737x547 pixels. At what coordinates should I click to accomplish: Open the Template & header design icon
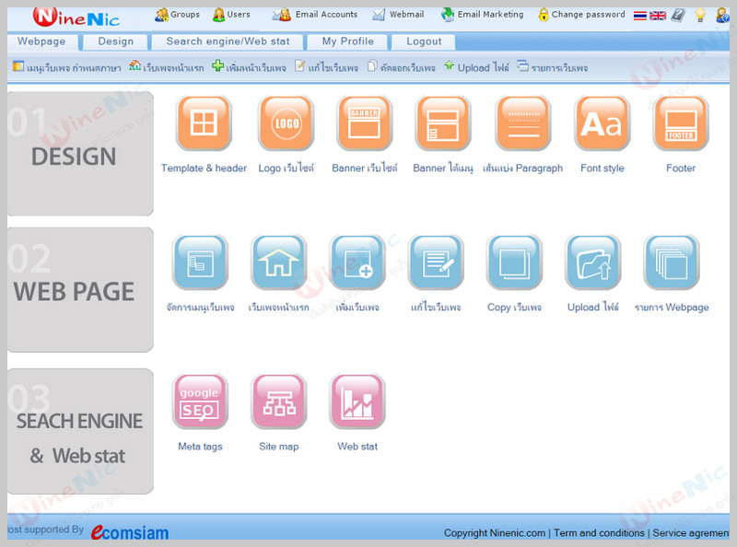click(204, 123)
